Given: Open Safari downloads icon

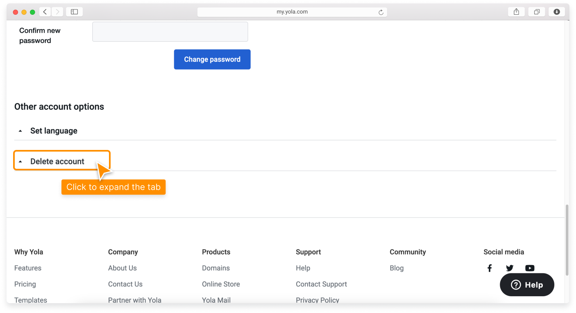Looking at the screenshot, I should pyautogui.click(x=557, y=12).
